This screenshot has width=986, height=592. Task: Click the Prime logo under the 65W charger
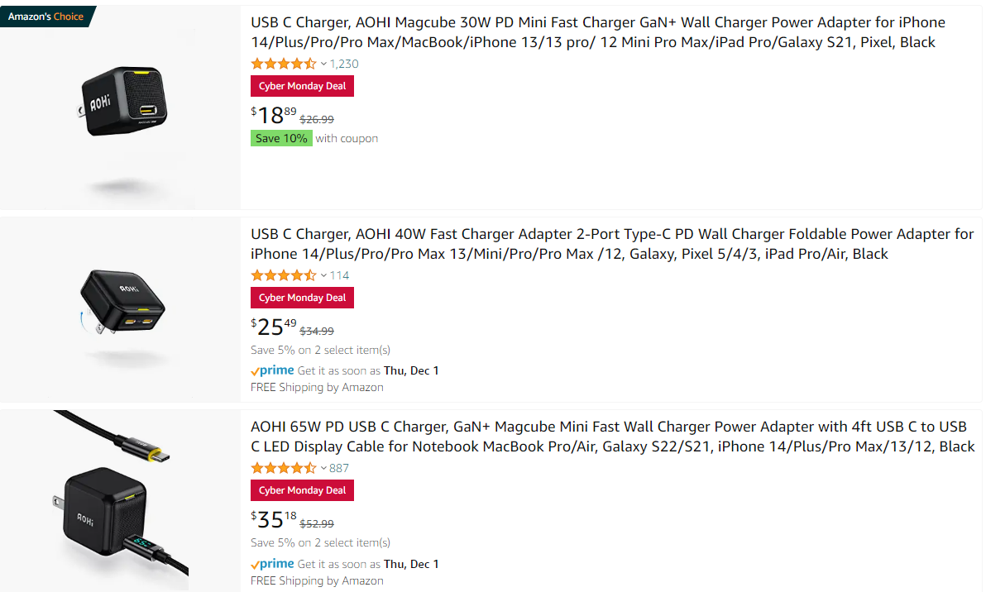point(272,565)
